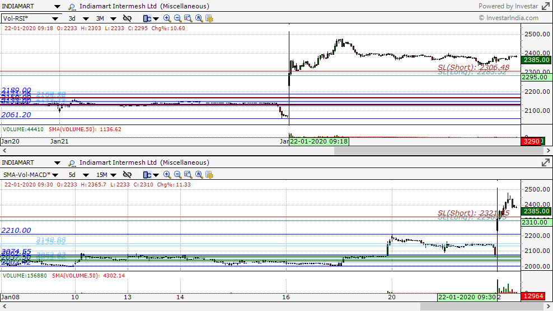The image size is (553, 311).
Task: Open INDIAMART symbol dropdown in bottom chart
Action: point(57,163)
